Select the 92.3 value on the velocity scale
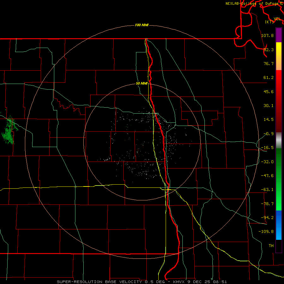 [x=269, y=50]
